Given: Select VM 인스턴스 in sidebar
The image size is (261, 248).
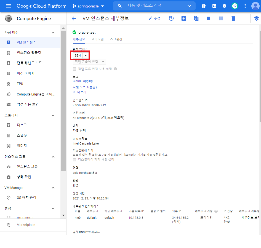Looking at the screenshot, I should point(30,42).
